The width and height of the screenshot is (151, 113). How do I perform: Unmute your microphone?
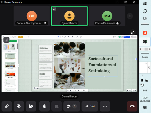19,106
